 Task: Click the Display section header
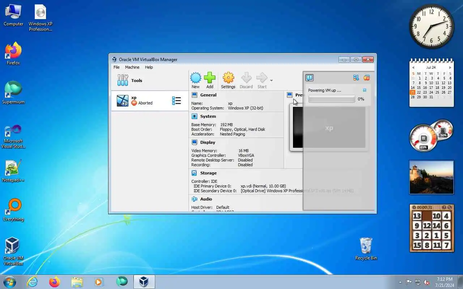click(208, 142)
